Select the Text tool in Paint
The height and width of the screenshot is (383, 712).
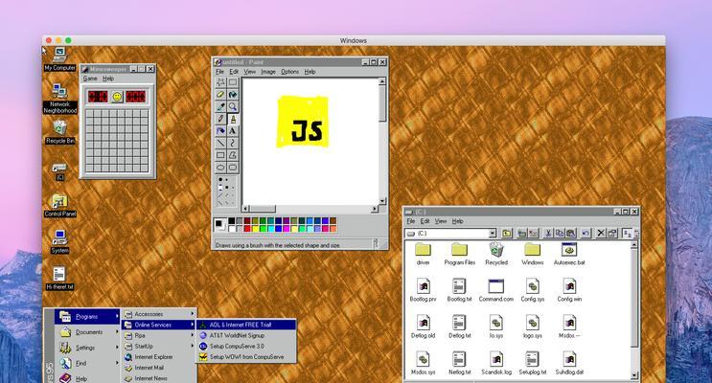pyautogui.click(x=233, y=130)
